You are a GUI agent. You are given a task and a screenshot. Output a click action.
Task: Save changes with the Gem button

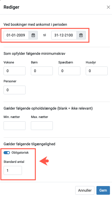tap(103, 190)
